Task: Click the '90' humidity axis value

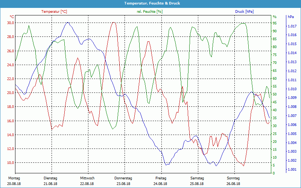Action: (x=275, y=31)
